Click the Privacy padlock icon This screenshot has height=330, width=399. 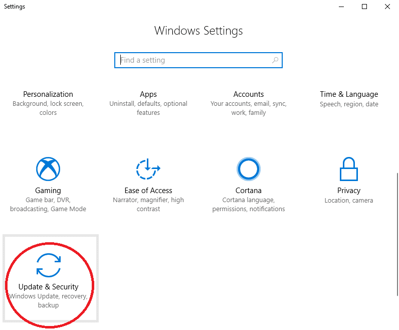click(x=349, y=169)
